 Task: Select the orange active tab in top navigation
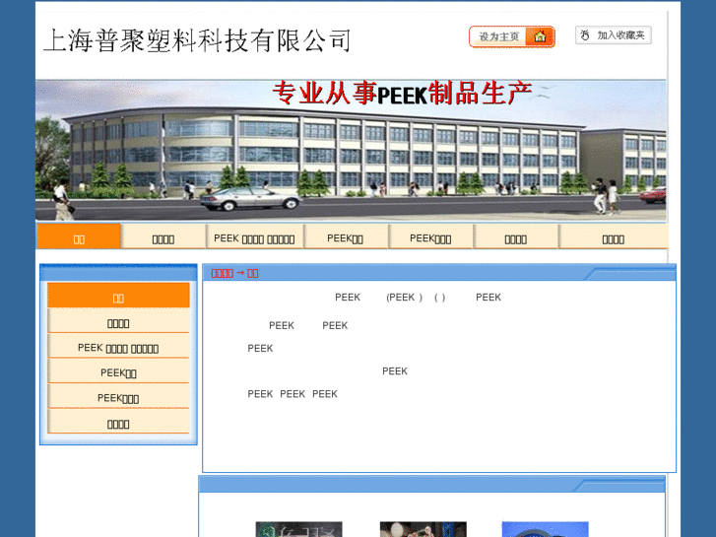pos(79,236)
